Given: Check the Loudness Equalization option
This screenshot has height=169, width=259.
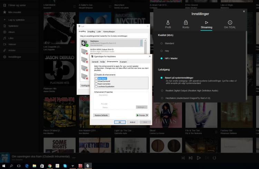Looking at the screenshot, I should (x=96, y=86).
